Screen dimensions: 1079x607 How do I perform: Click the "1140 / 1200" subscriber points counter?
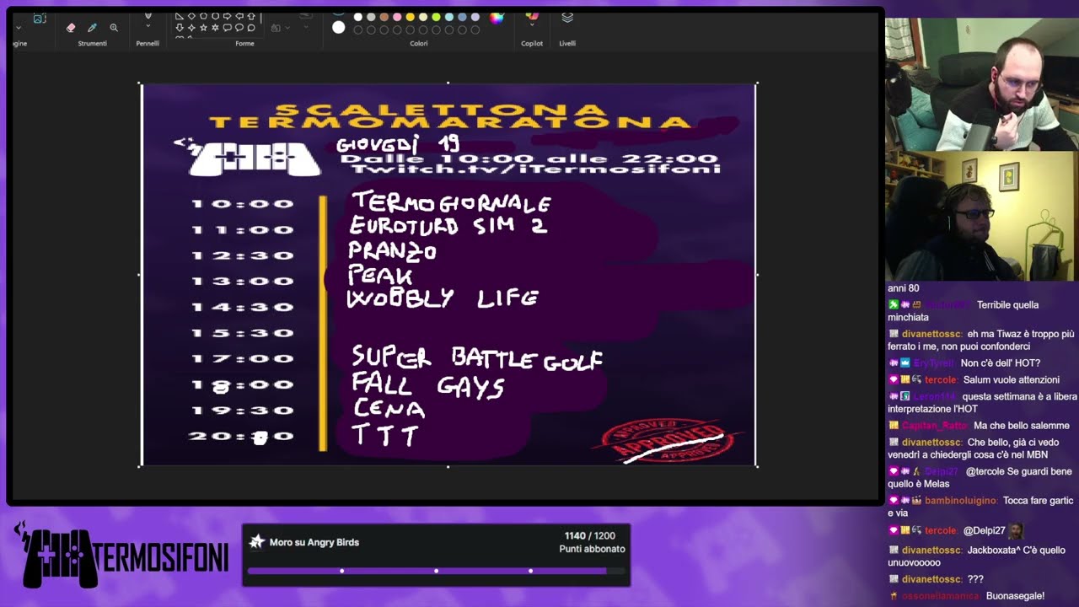click(590, 536)
